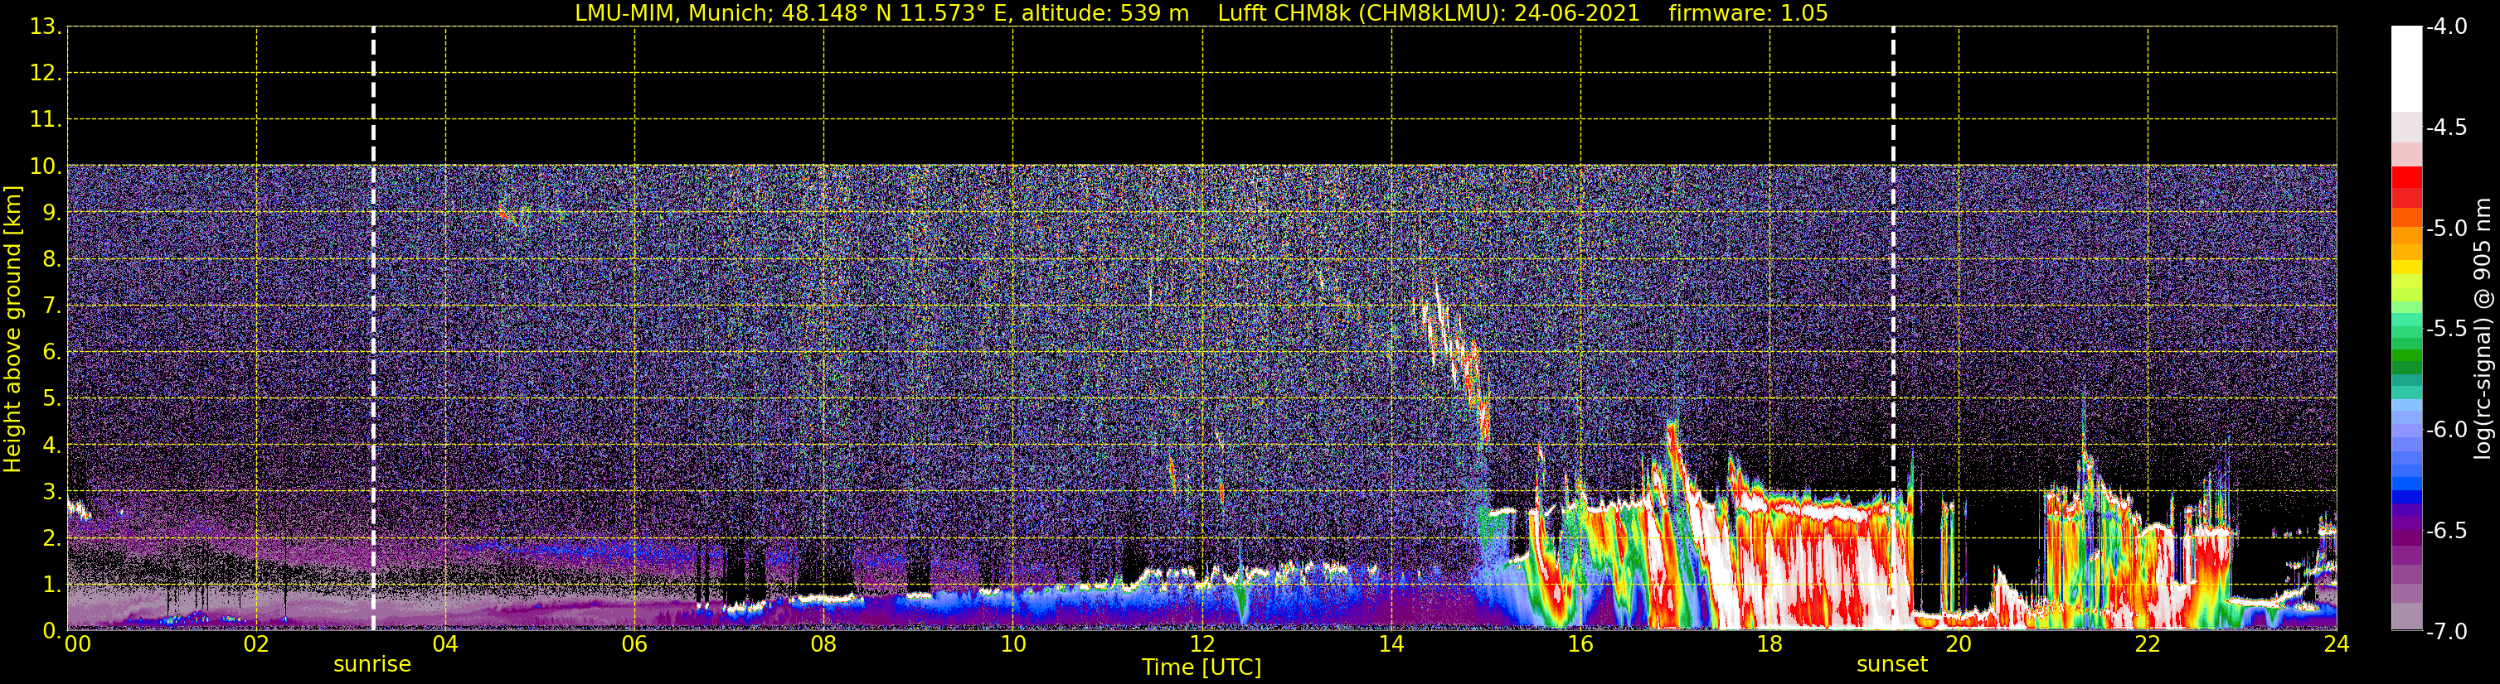Screen dimensions: 2500x684
Task: Click the "04" time axis tick label
Action: pyautogui.click(x=445, y=644)
